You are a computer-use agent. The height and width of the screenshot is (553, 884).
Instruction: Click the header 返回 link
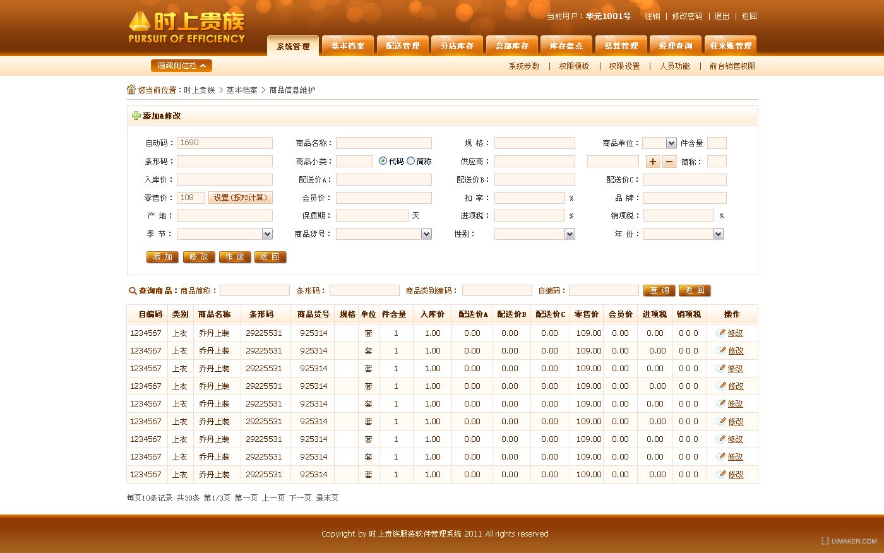749,16
